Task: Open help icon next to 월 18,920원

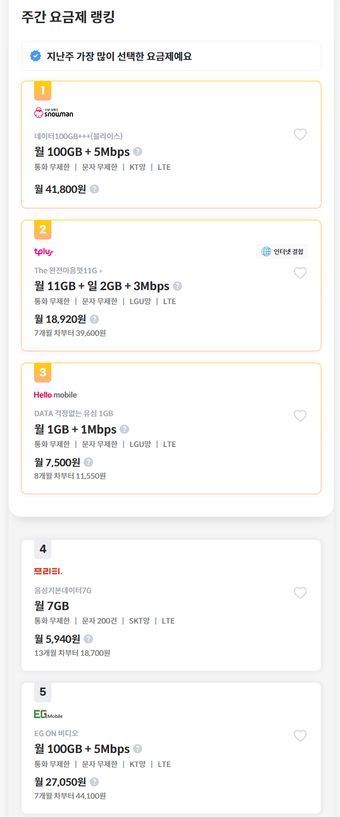Action: [95, 319]
